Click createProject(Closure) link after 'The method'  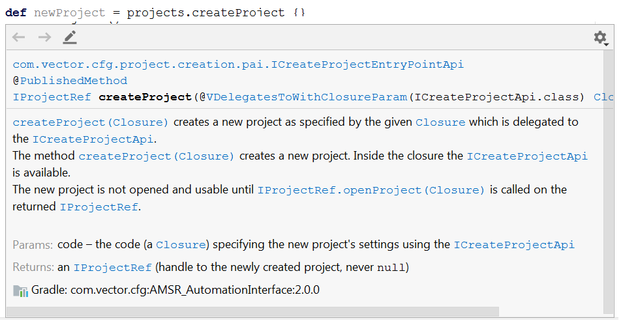pos(157,156)
